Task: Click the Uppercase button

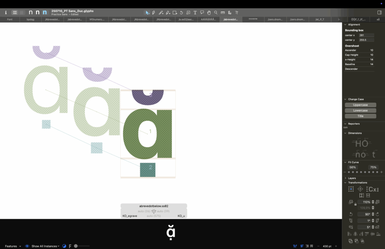Action: [x=361, y=105]
